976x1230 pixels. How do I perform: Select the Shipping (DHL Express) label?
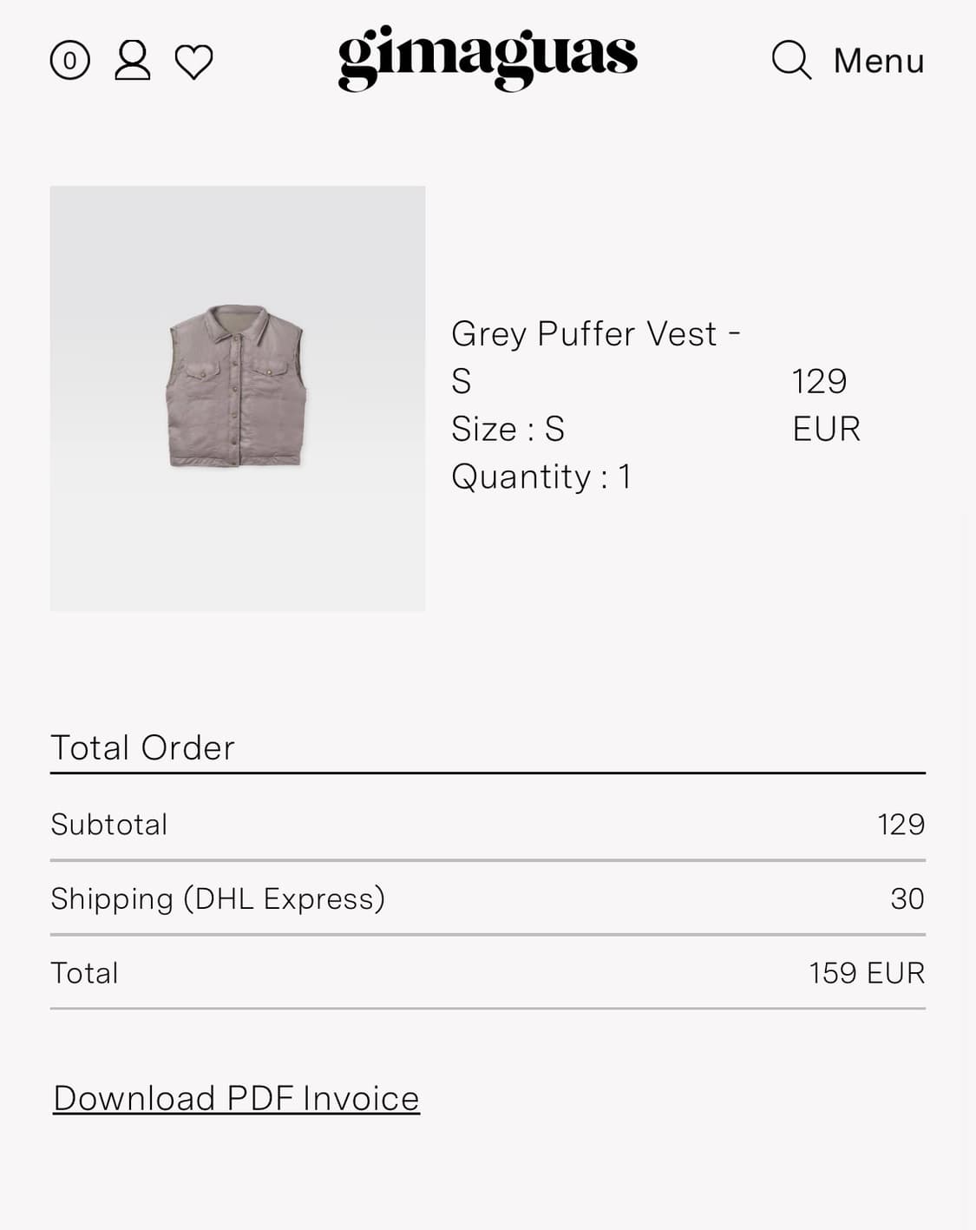pyautogui.click(x=217, y=898)
